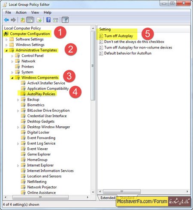Select ActiveX Installer Service tree item
Viewport: 193px width, 210px height.
46,83
